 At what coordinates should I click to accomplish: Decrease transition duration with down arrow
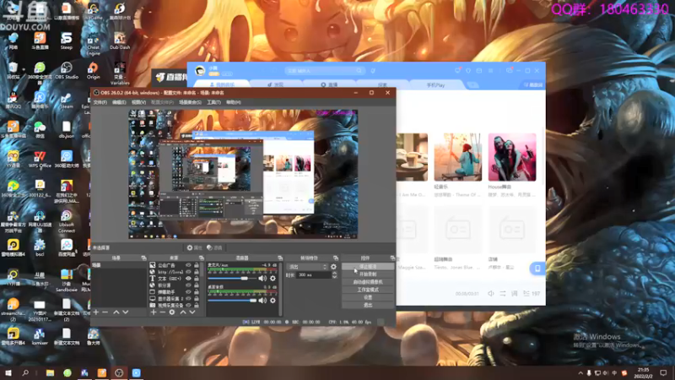[x=334, y=277]
